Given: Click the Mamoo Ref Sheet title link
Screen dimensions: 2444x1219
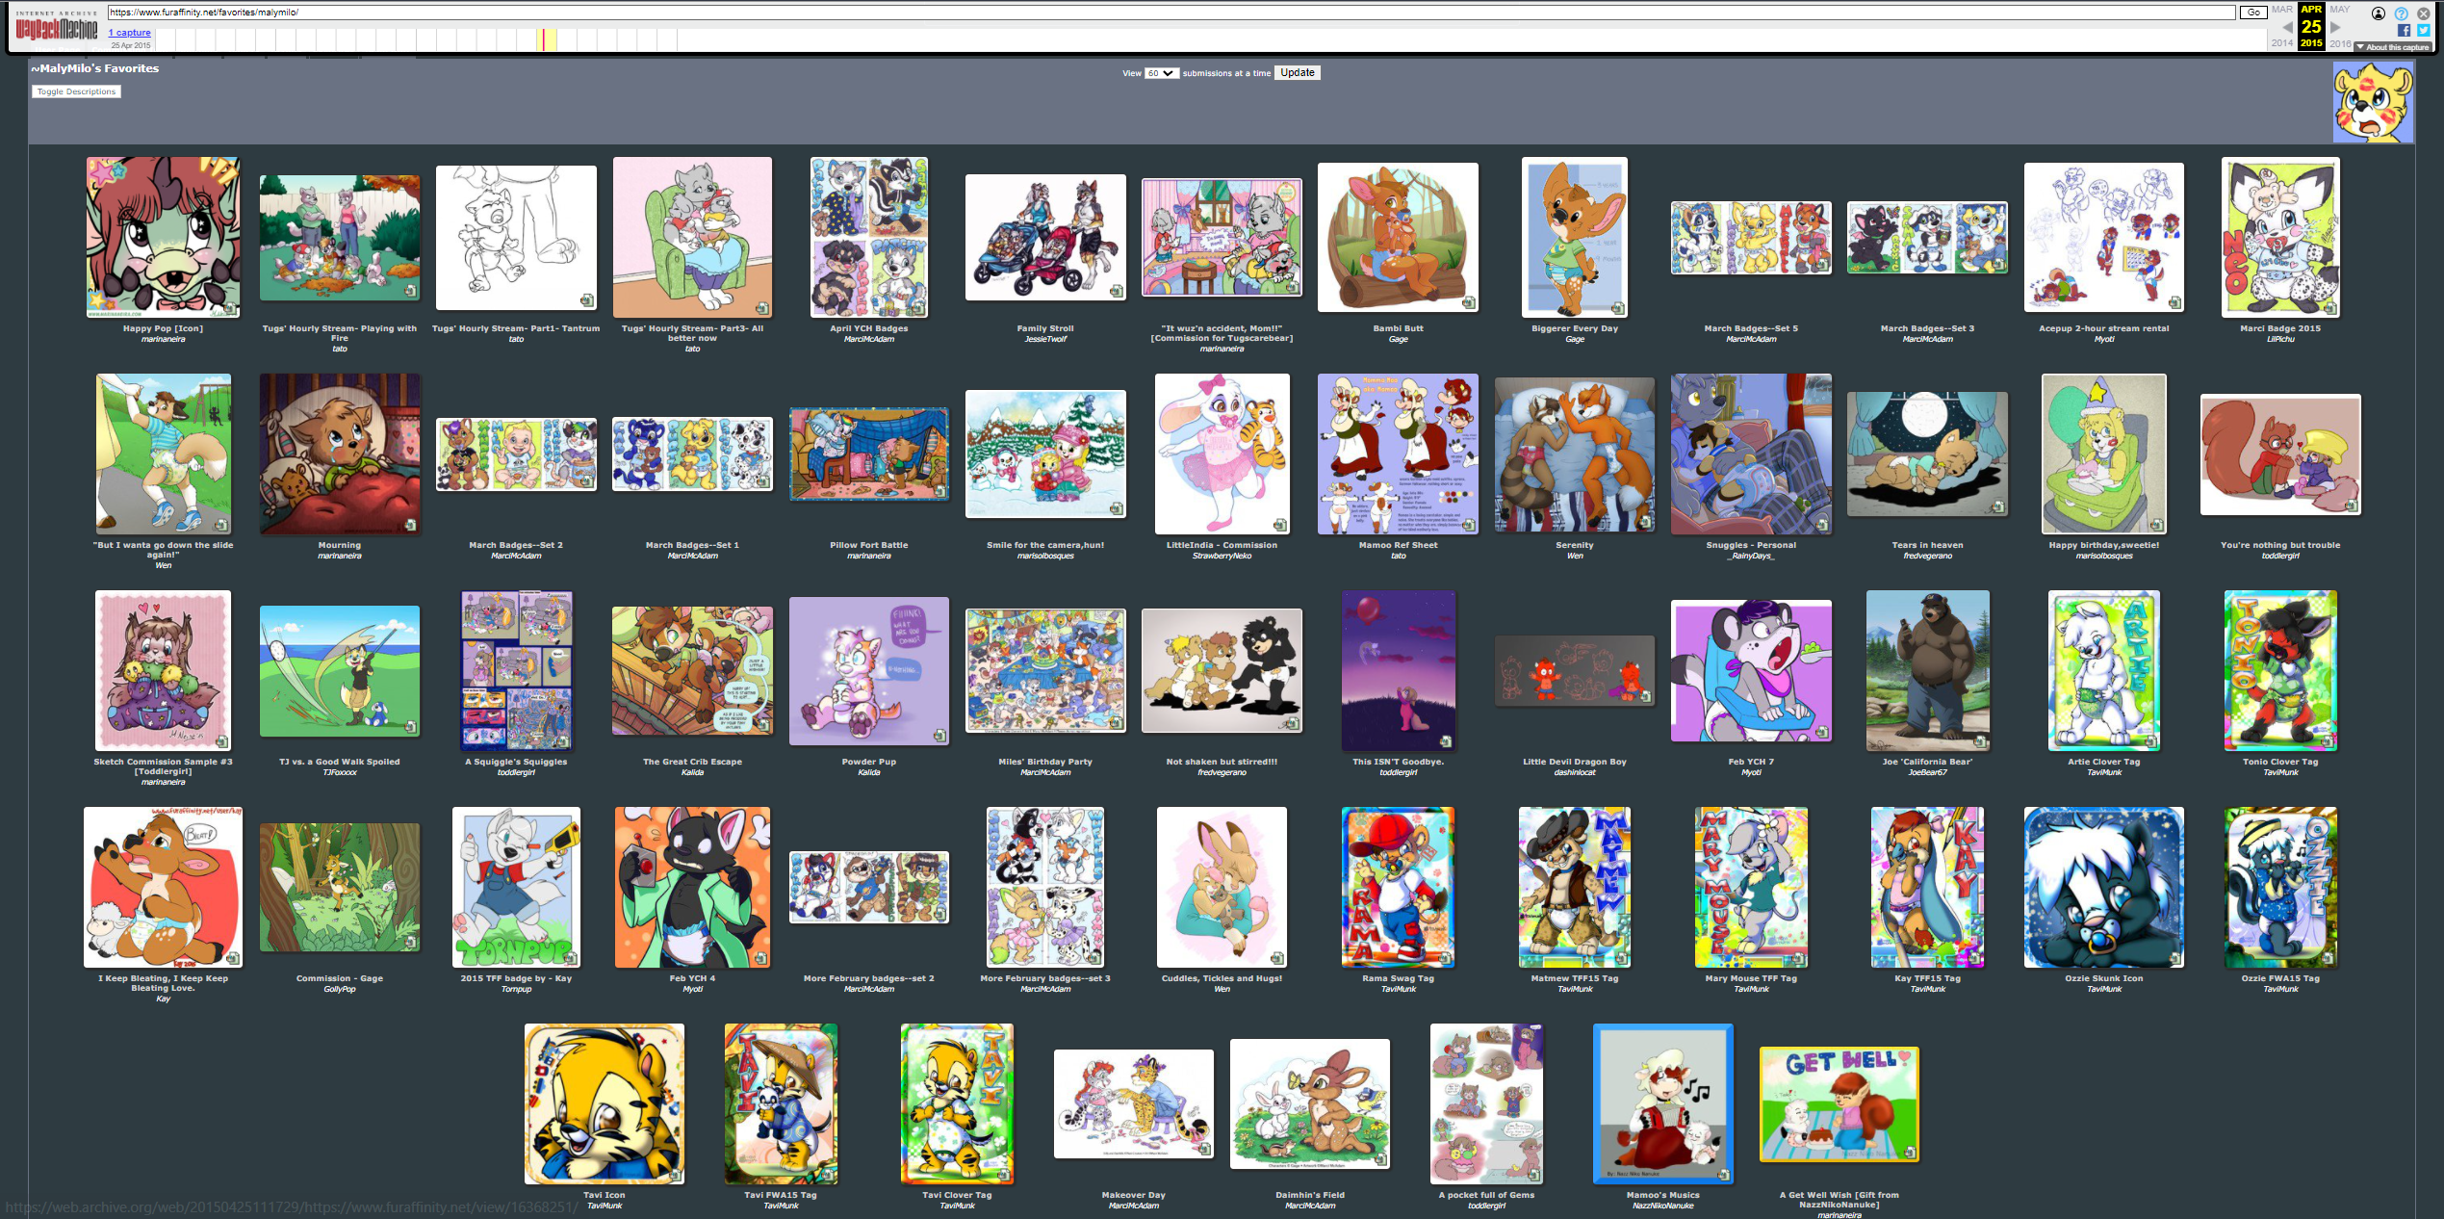Looking at the screenshot, I should 1398,545.
